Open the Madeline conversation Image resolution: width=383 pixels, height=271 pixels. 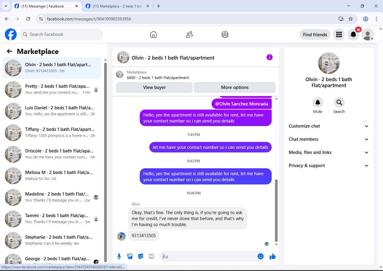point(52,197)
